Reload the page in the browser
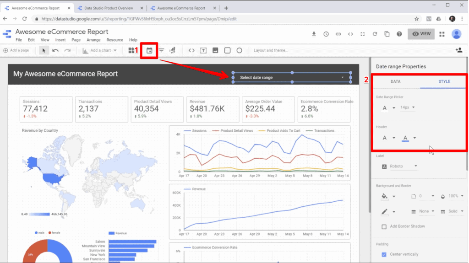469x263 pixels. click(x=25, y=19)
